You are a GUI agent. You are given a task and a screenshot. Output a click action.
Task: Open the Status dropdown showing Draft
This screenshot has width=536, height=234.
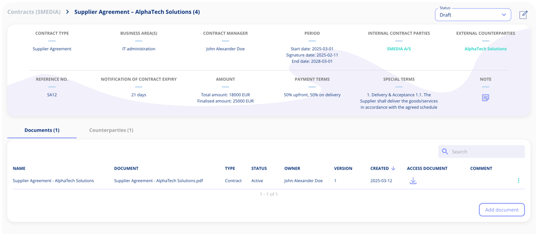tap(473, 15)
